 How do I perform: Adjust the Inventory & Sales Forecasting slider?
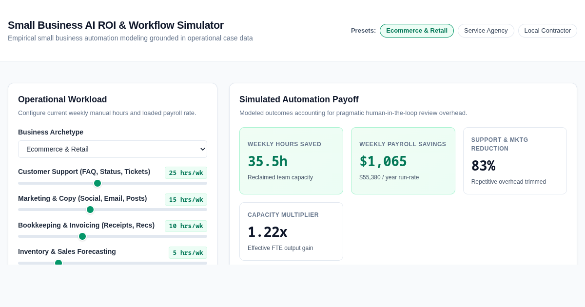113,263
